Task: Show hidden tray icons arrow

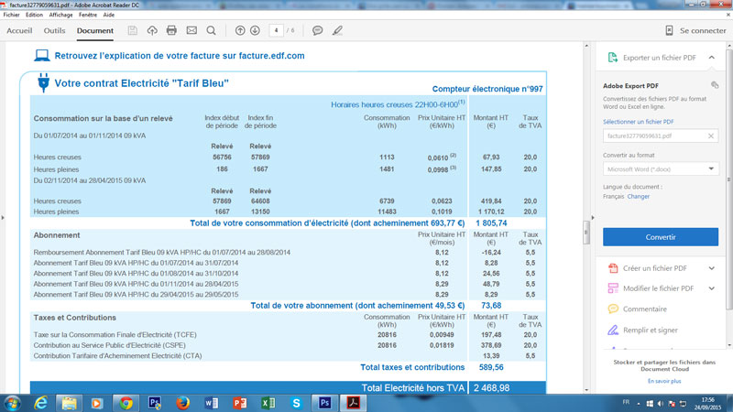Action: (x=638, y=404)
